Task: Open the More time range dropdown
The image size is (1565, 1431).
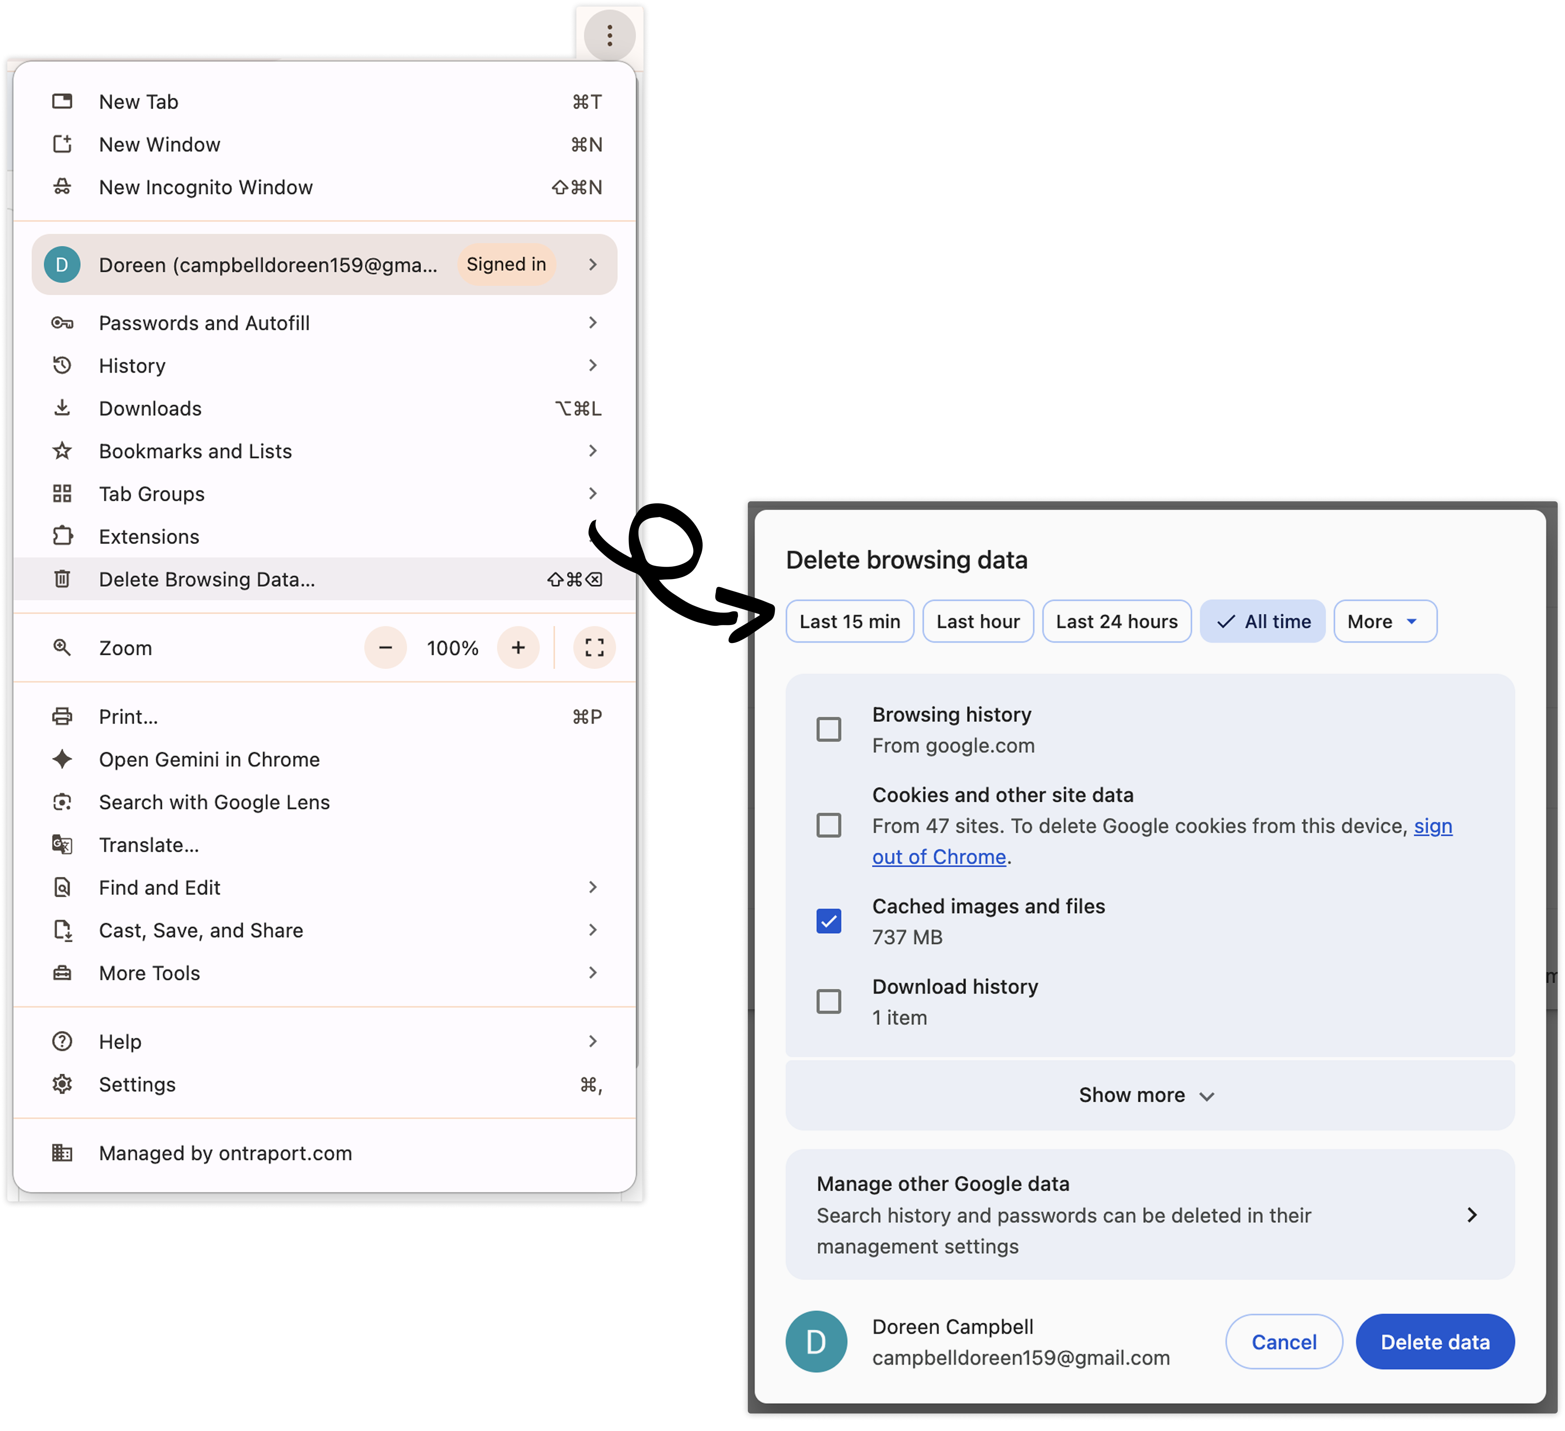Action: click(1384, 621)
